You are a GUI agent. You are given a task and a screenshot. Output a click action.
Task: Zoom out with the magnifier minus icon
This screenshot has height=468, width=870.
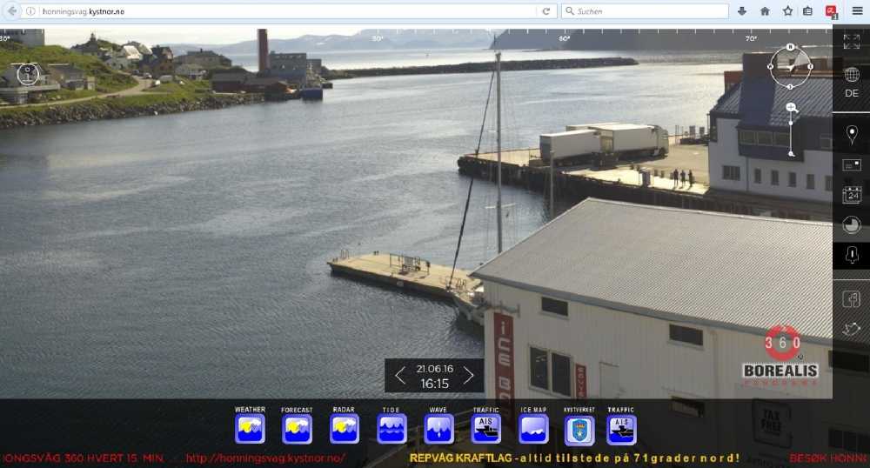coord(791,155)
